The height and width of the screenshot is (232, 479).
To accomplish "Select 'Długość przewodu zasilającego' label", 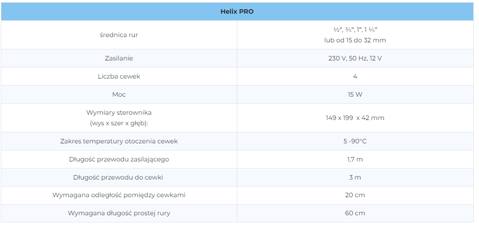I will point(119,159).
